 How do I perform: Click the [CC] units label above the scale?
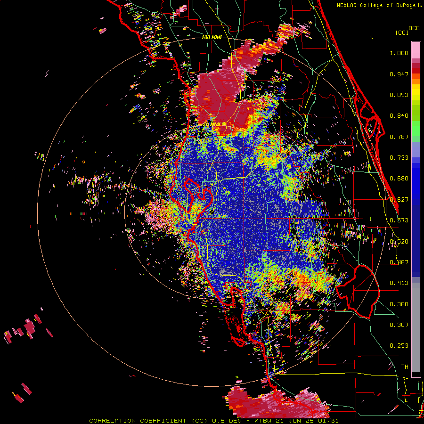coord(402,33)
